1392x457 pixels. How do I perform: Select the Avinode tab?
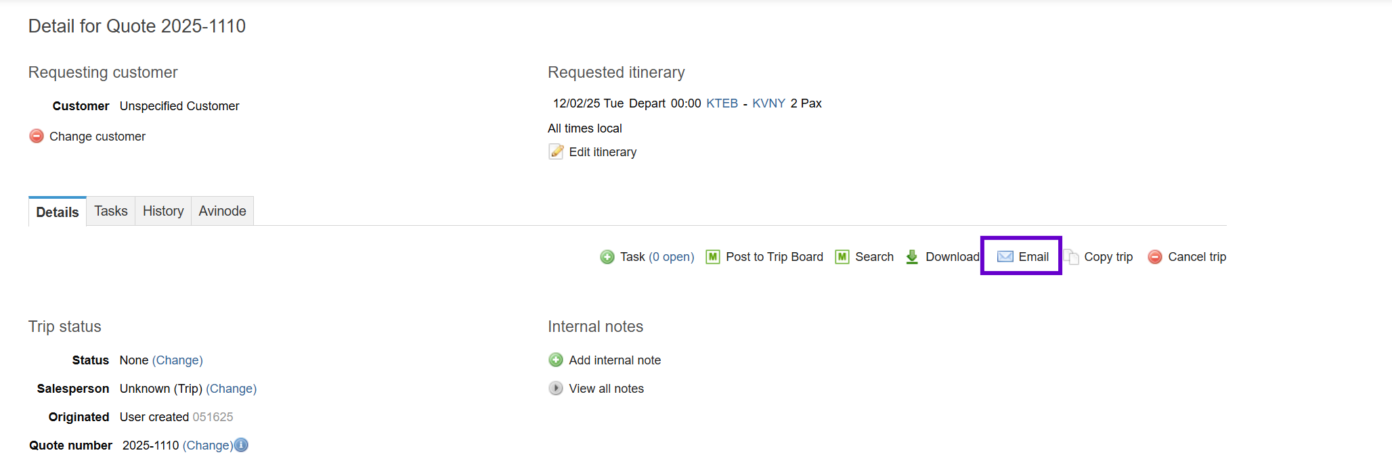[222, 211]
